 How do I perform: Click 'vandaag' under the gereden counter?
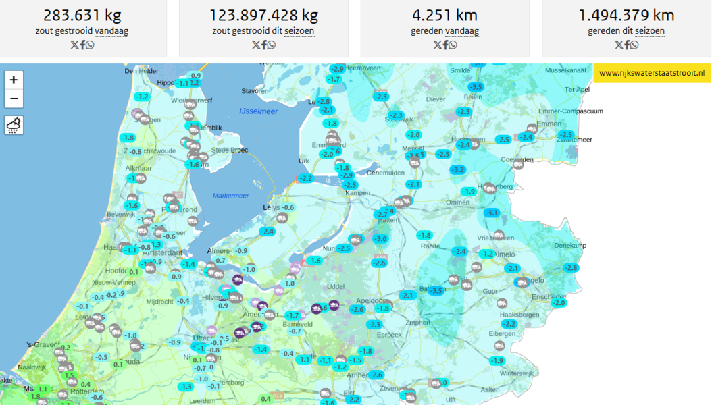(x=462, y=31)
